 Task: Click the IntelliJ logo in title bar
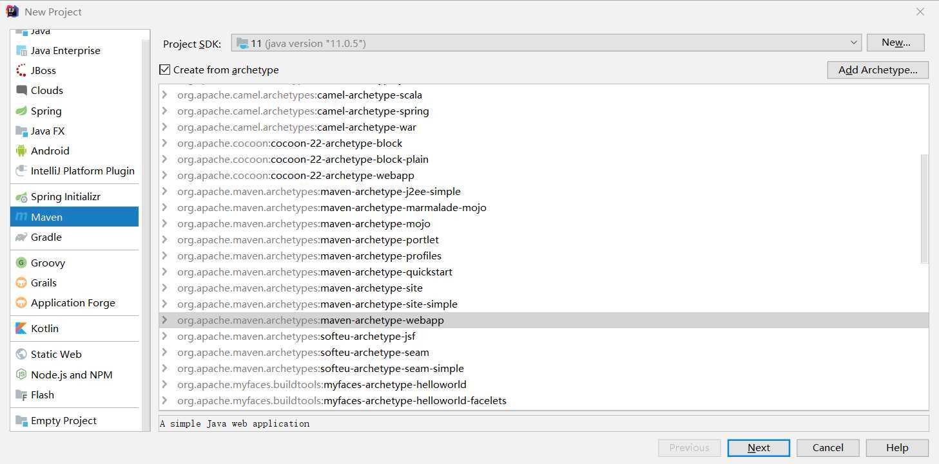coord(12,12)
